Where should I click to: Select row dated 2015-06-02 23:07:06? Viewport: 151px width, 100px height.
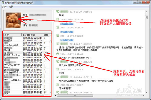[x=27, y=53]
